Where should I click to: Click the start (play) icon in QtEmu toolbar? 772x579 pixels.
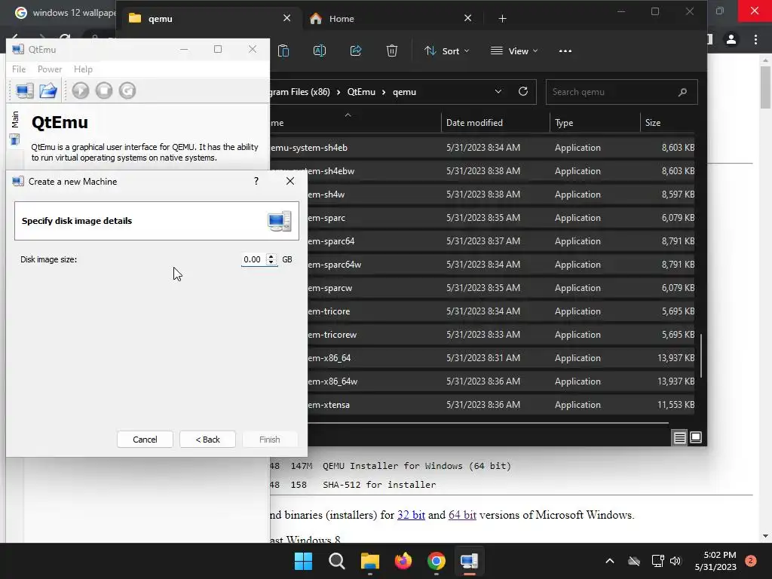click(81, 90)
